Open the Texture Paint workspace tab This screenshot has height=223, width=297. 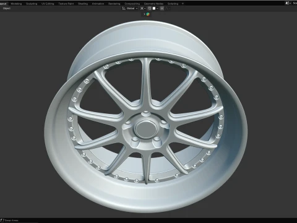(x=66, y=4)
